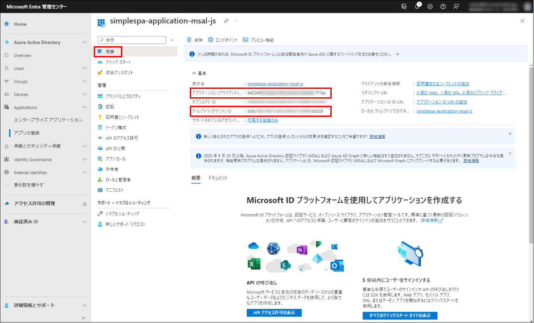This screenshot has width=534, height=323.
Task: Switch to ドキュメント tab
Action: point(218,178)
